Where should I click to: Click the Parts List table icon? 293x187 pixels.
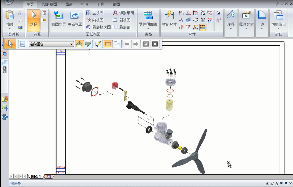pyautogui.click(x=148, y=15)
